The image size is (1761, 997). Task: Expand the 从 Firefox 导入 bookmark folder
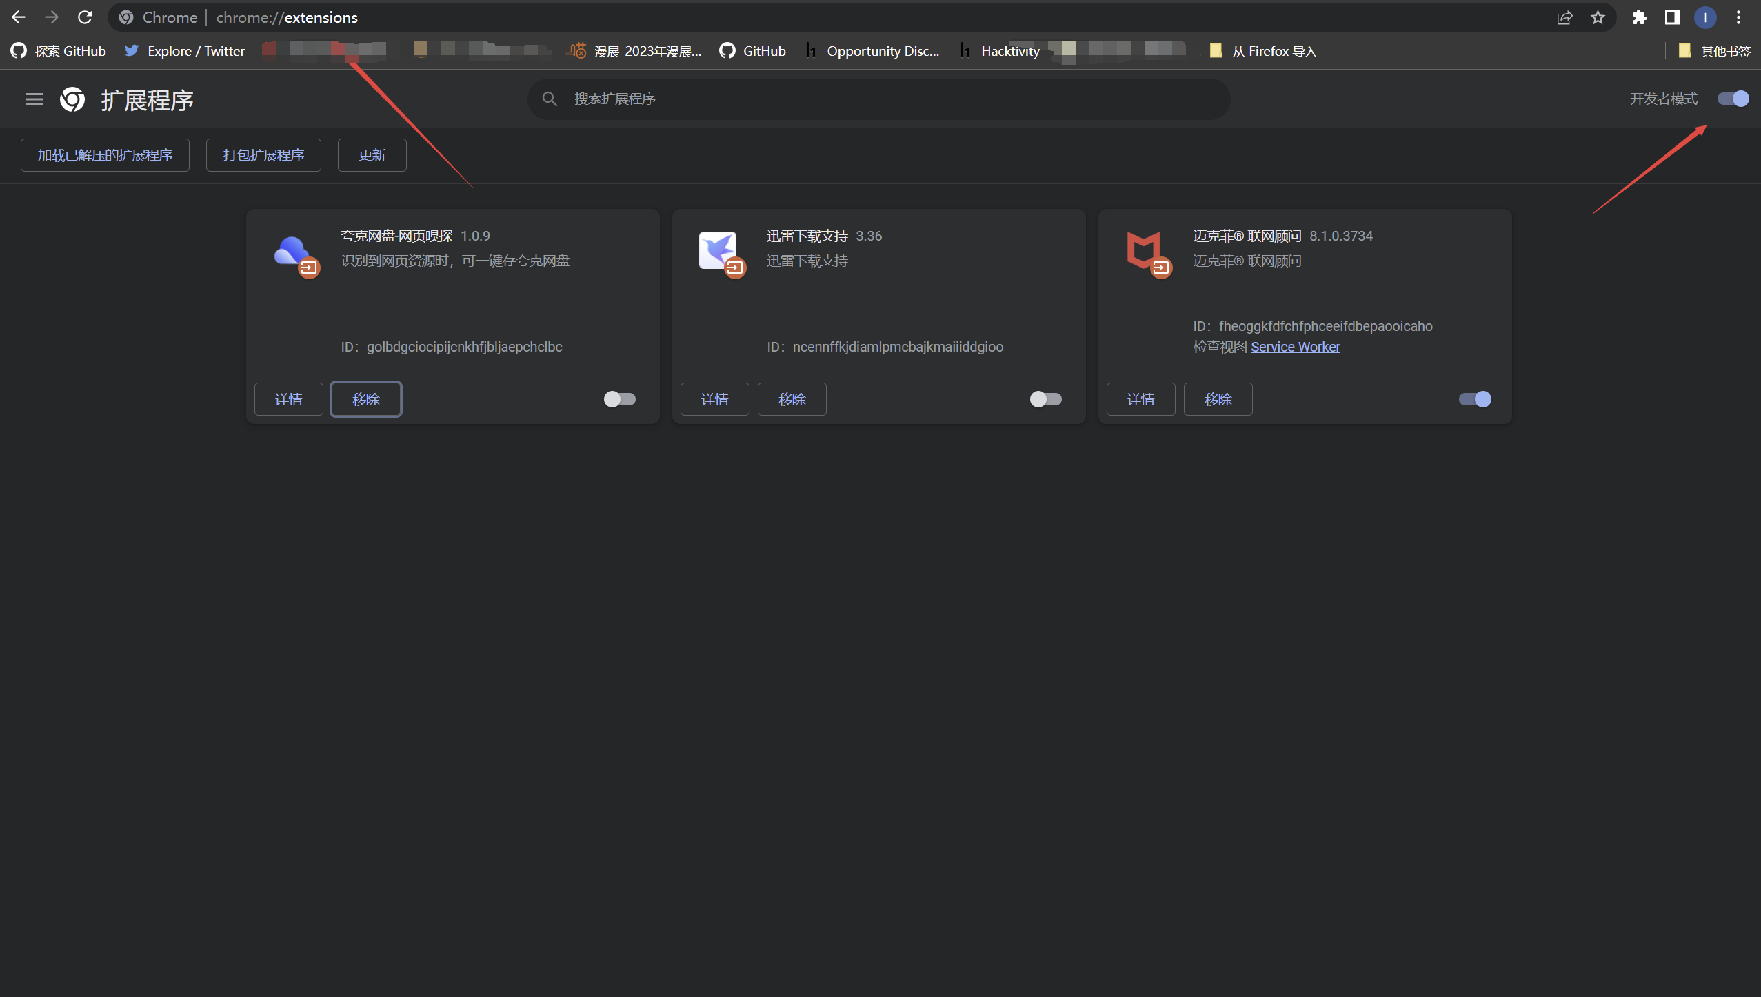coord(1263,51)
